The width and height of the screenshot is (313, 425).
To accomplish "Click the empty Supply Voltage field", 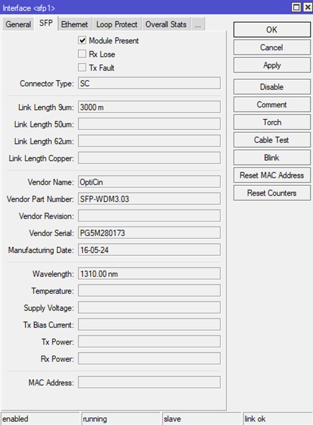I will (149, 308).
